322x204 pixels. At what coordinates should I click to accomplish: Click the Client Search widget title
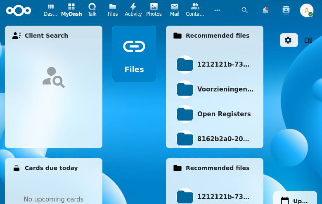point(46,36)
